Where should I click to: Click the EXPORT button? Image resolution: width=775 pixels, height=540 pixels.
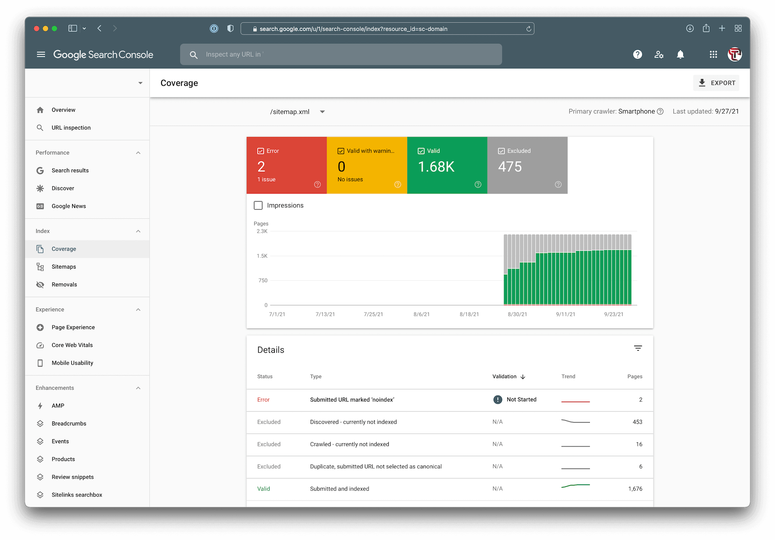(716, 83)
